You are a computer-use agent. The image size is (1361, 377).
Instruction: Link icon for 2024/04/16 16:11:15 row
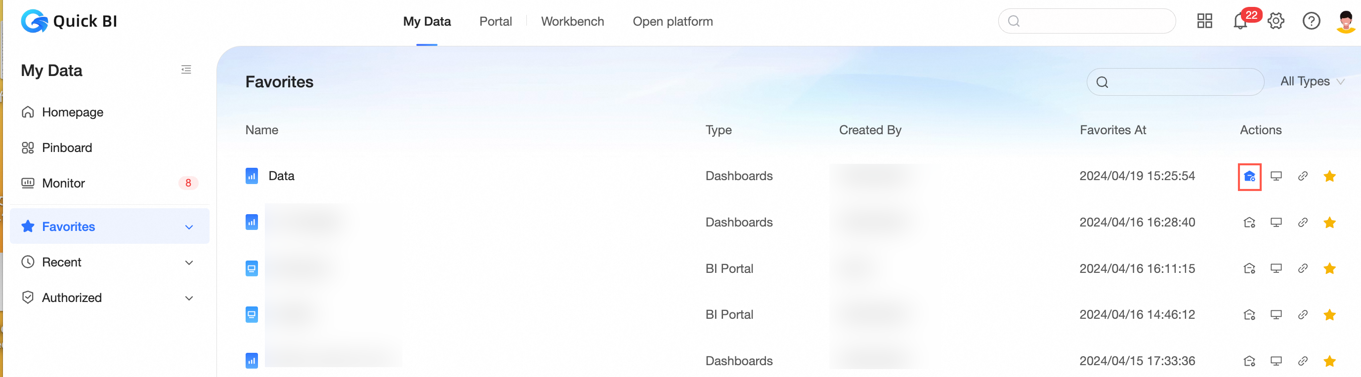(1302, 268)
